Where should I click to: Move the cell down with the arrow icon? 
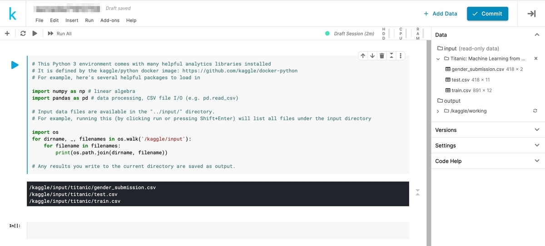372,55
